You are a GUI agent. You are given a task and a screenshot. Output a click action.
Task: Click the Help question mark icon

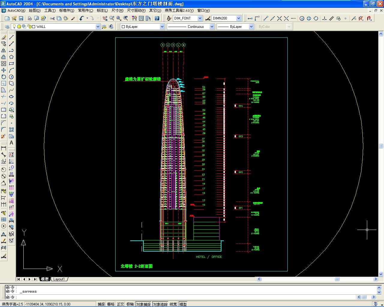pyautogui.click(x=157, y=18)
